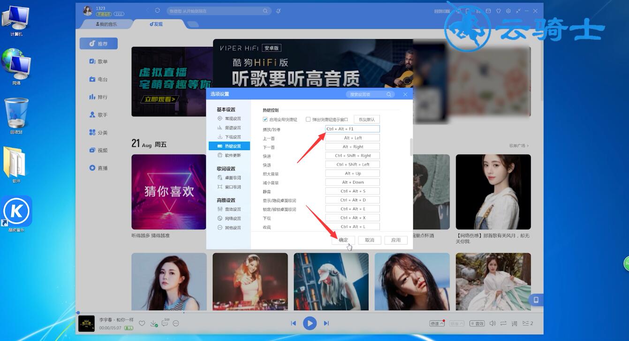Click the user avatar in top bar
The height and width of the screenshot is (341, 629).
click(88, 11)
